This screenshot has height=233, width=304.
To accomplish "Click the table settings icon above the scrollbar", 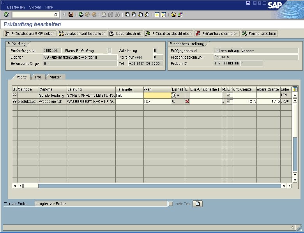I will tap(295, 89).
